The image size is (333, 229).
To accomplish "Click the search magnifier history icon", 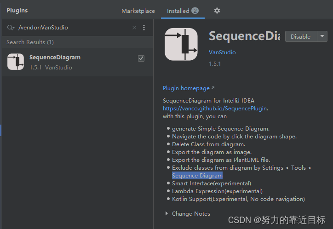I will pos(11,28).
